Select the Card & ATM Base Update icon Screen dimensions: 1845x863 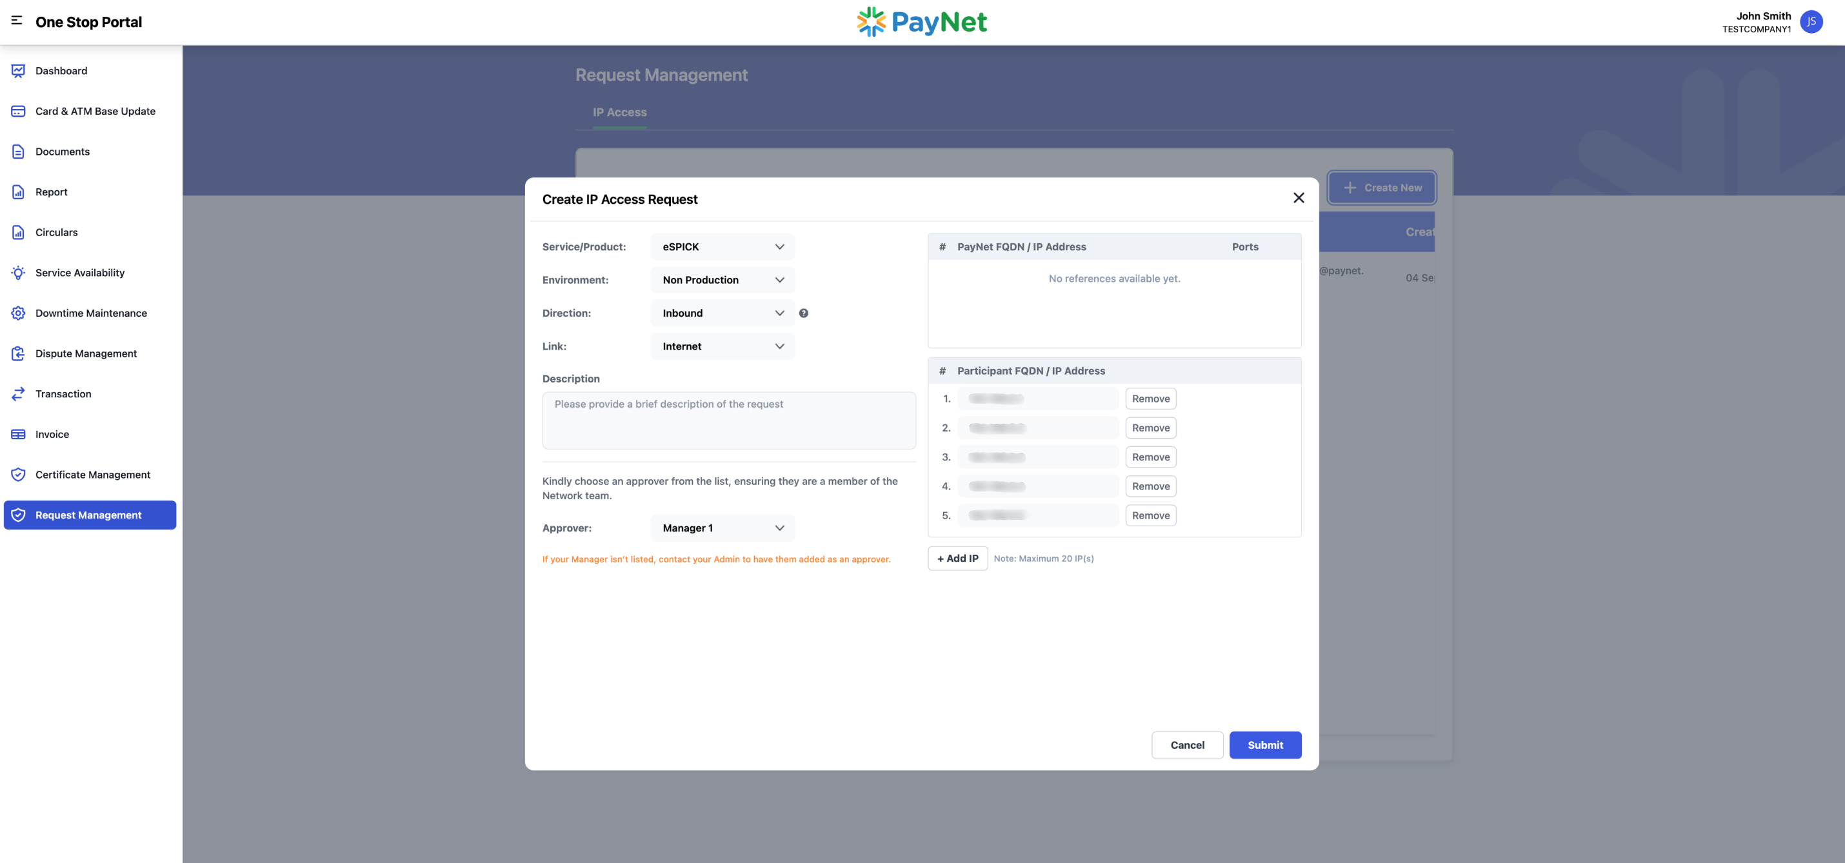18,111
